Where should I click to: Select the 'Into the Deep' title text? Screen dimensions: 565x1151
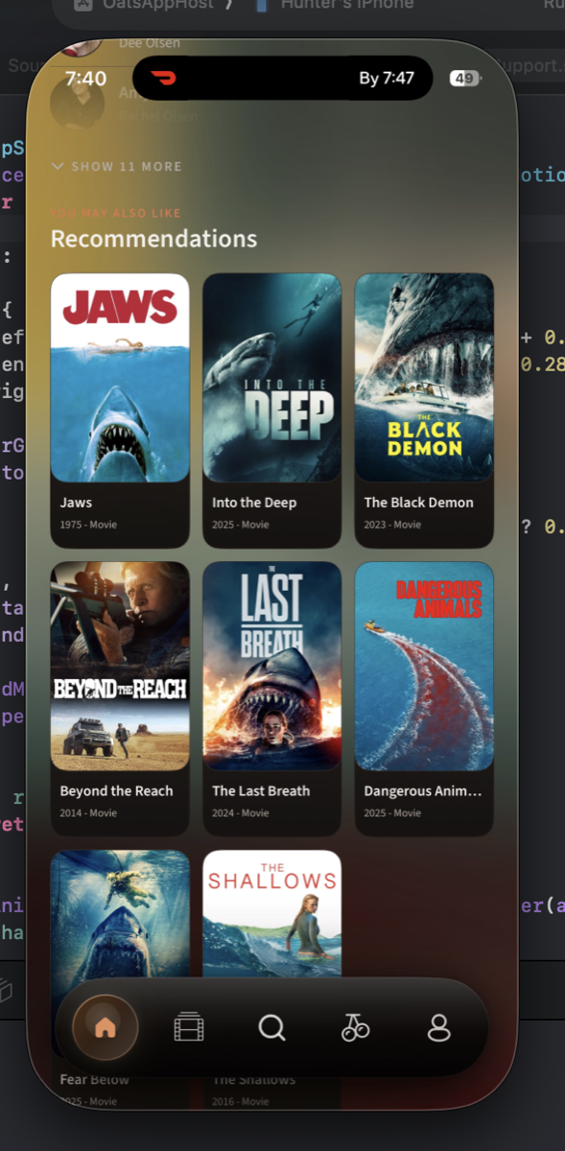(x=254, y=503)
